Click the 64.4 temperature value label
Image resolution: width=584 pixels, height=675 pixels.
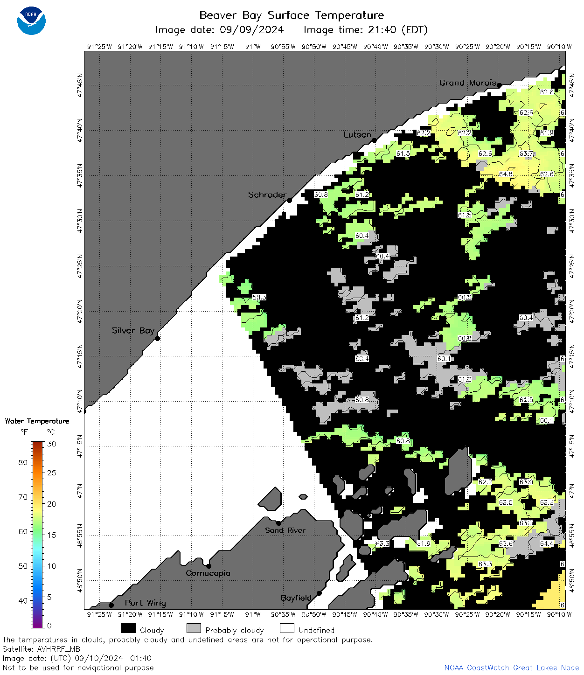(547, 543)
